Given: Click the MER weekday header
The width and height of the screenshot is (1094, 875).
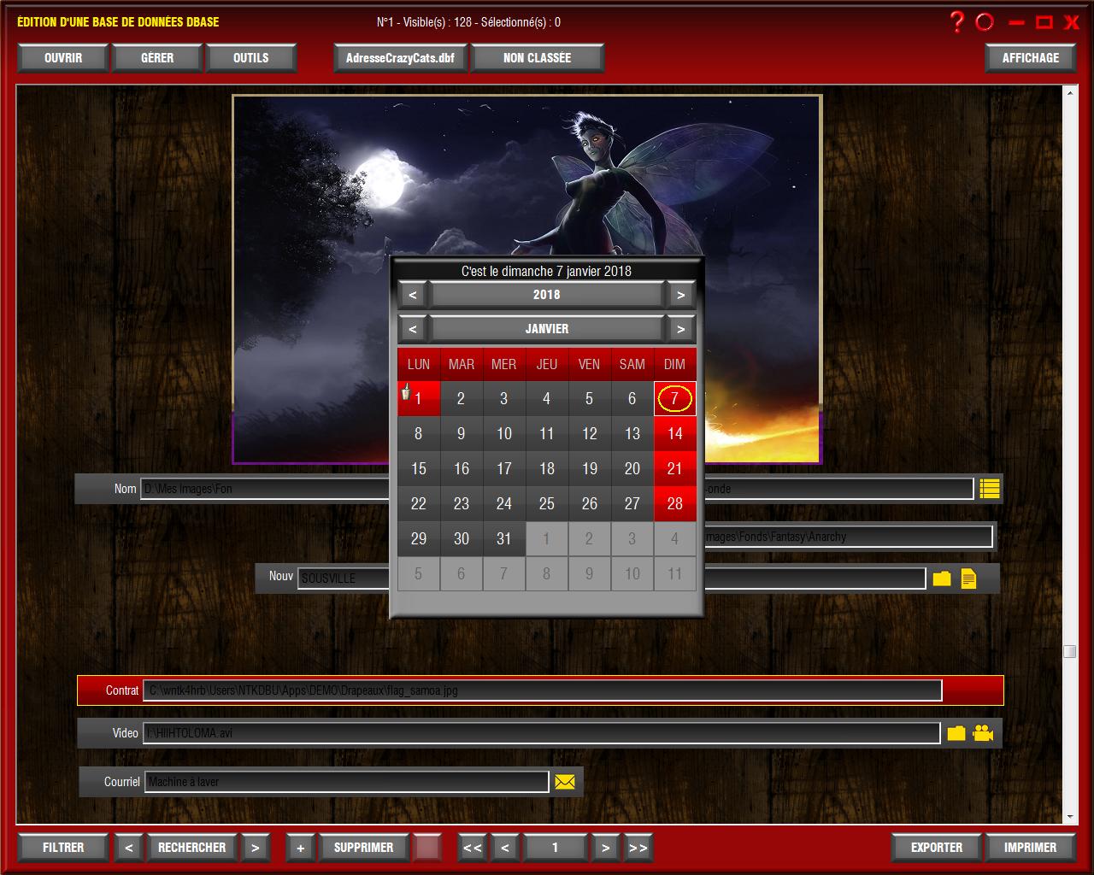Looking at the screenshot, I should 504,365.
